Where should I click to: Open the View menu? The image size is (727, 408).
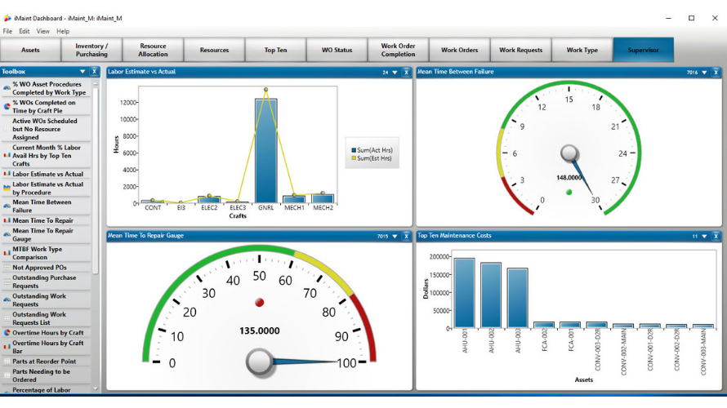point(42,31)
